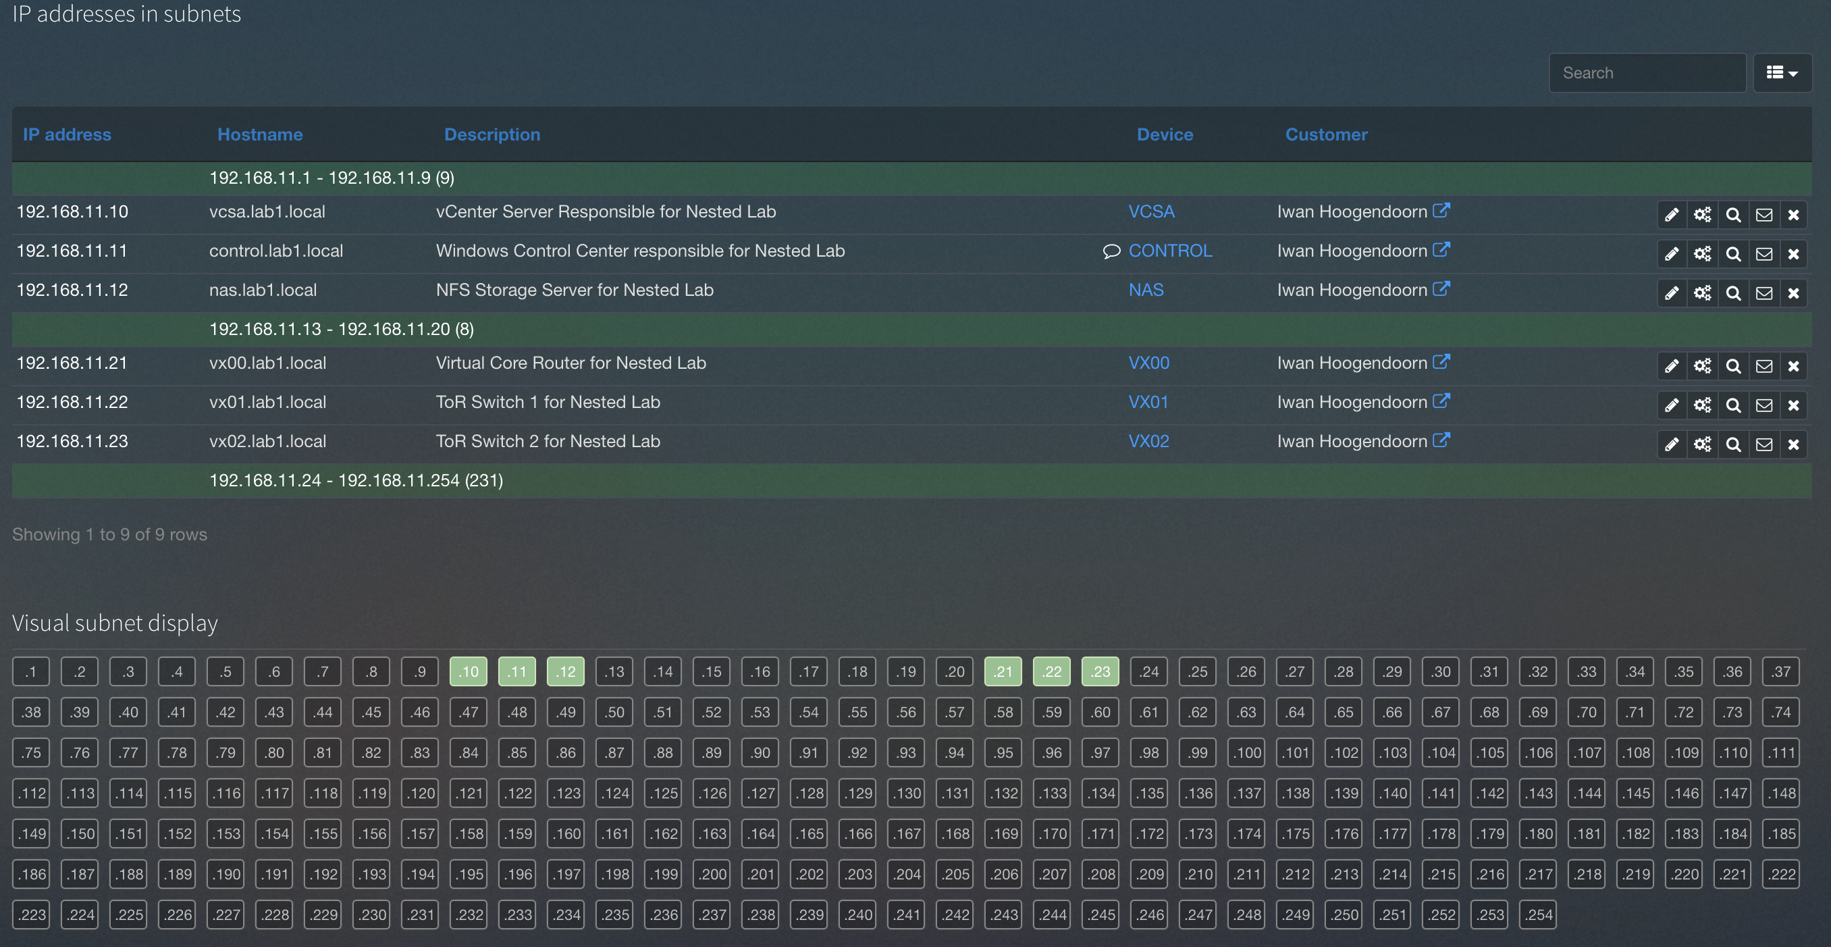1831x947 pixels.
Task: Open the customer link icon beside VCSA row
Action: 1441,211
